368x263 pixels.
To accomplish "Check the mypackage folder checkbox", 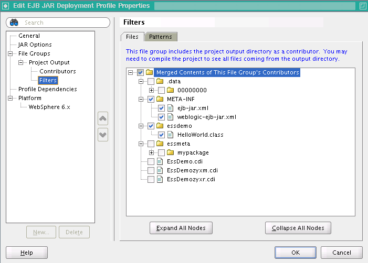I will [x=162, y=152].
